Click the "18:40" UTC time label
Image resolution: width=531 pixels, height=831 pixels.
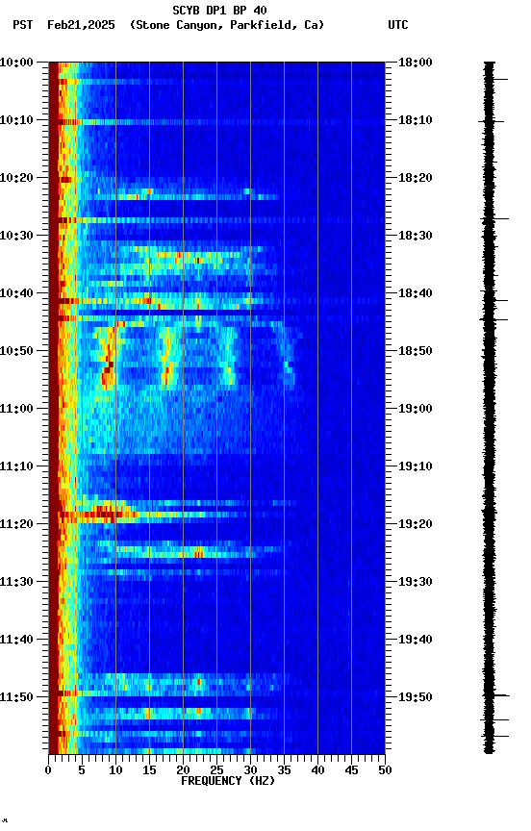[x=415, y=293]
